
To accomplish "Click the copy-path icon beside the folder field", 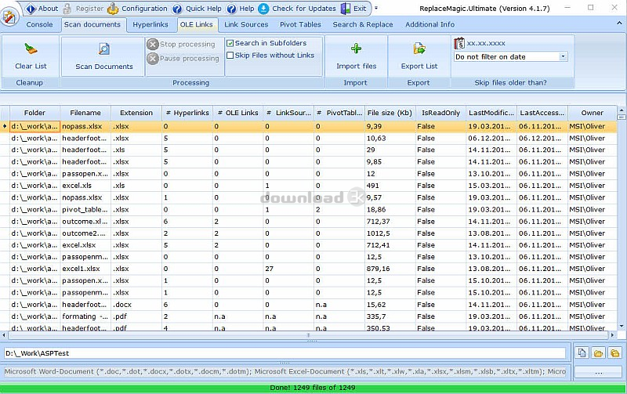I will (581, 353).
